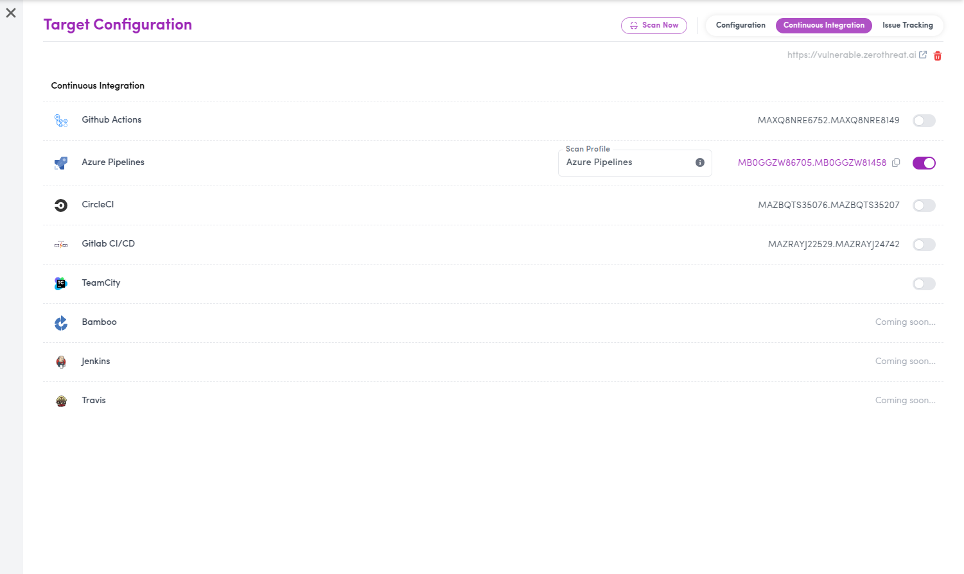964x574 pixels.
Task: Enable the Github Actions toggle
Action: click(x=924, y=121)
